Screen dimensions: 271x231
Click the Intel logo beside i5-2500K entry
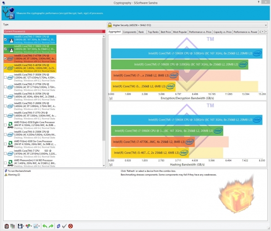click(10, 134)
